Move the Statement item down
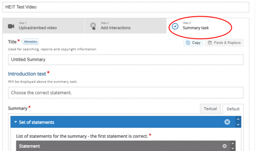 point(233,148)
